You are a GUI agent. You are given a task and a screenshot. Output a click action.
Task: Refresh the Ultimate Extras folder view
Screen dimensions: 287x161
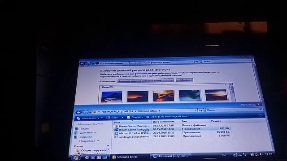(201, 110)
